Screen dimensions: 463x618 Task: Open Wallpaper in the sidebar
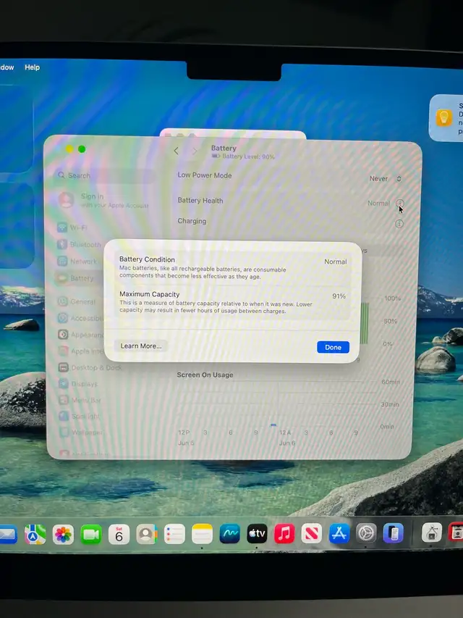tap(81, 432)
